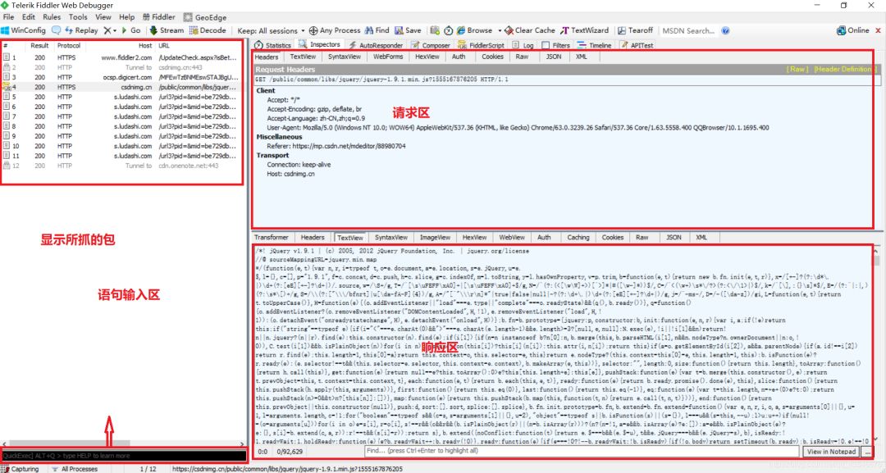Switch to the Statistics tab
The height and width of the screenshot is (473, 886).
click(x=273, y=45)
